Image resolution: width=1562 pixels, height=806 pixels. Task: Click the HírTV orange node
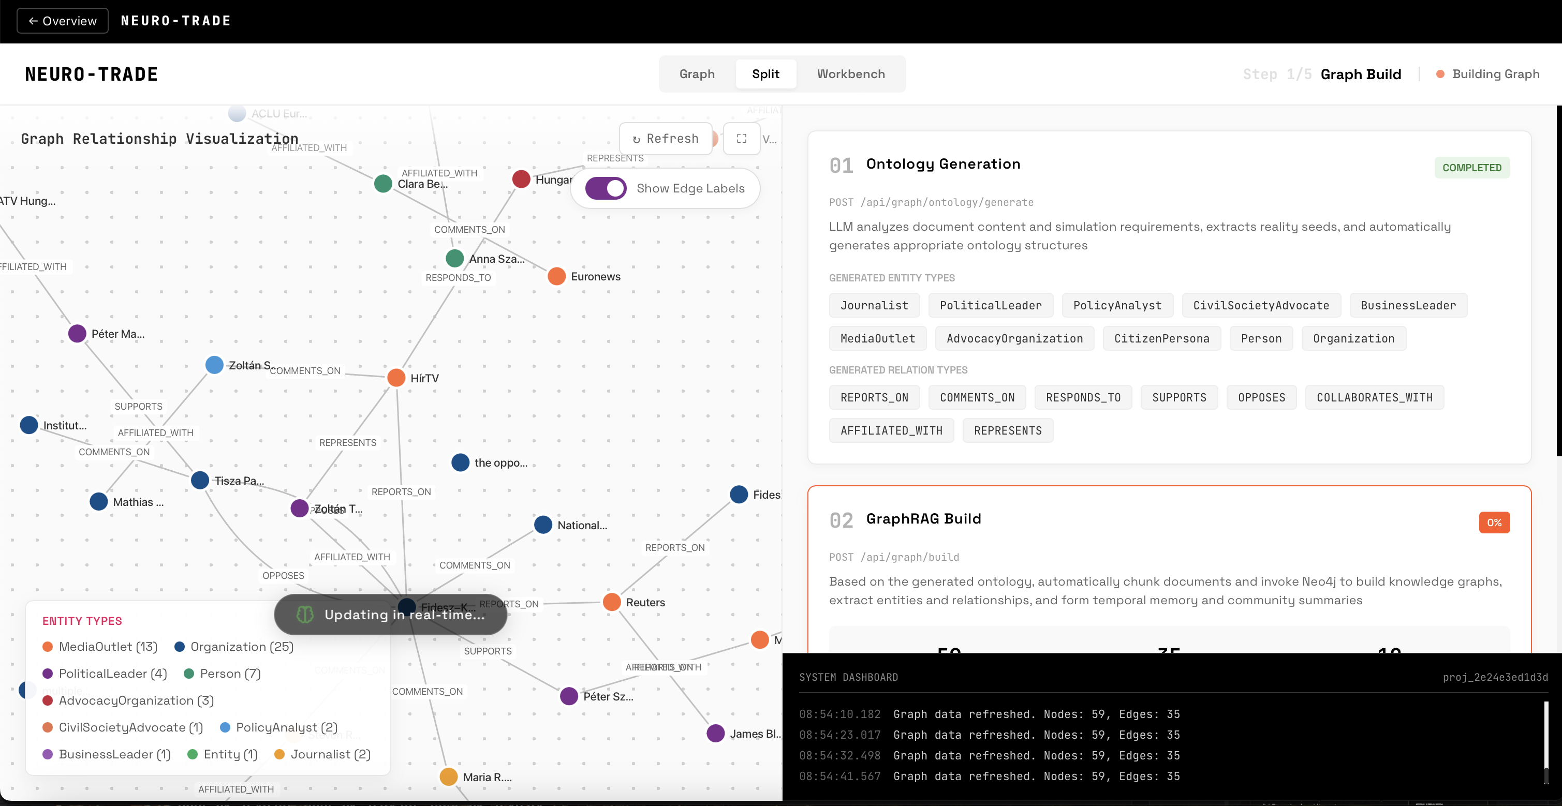[396, 378]
